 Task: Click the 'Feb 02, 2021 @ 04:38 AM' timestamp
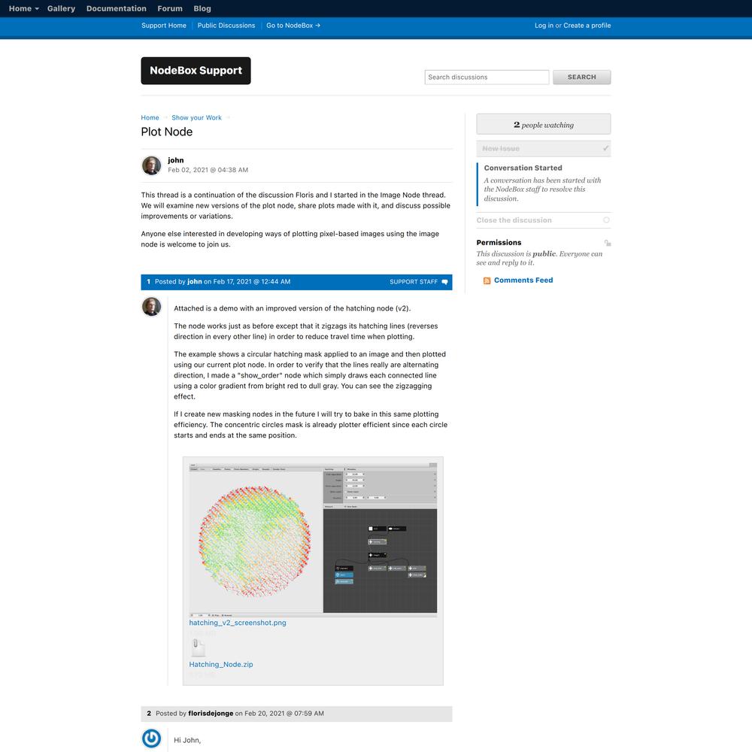(x=208, y=170)
